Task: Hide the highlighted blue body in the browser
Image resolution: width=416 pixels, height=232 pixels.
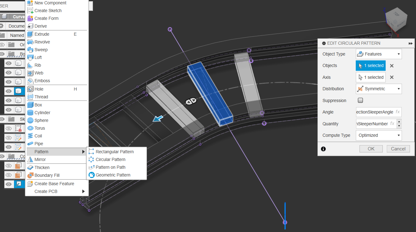Action: (9, 91)
